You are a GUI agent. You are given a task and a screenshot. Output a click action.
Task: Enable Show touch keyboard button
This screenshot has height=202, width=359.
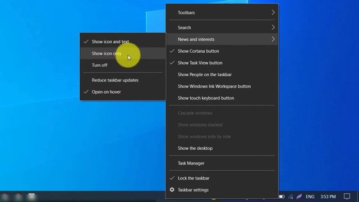[222, 98]
